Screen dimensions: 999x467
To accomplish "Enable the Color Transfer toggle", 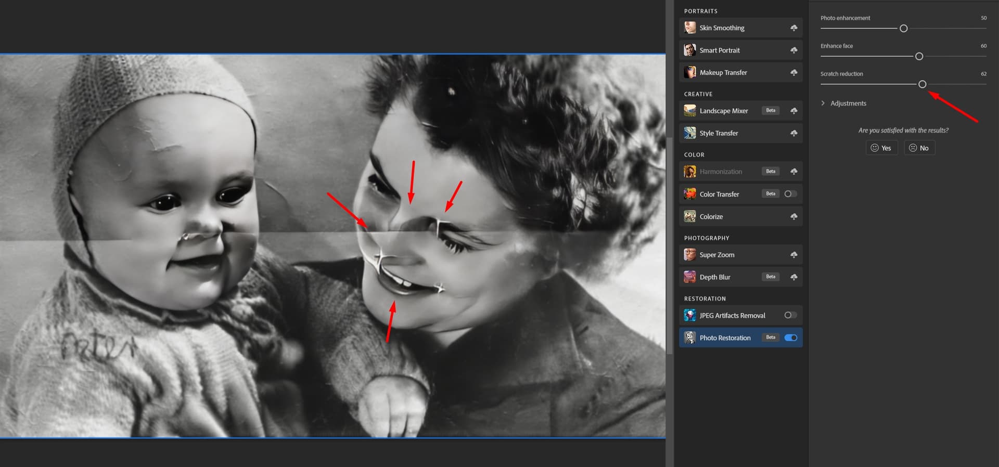I will 790,194.
